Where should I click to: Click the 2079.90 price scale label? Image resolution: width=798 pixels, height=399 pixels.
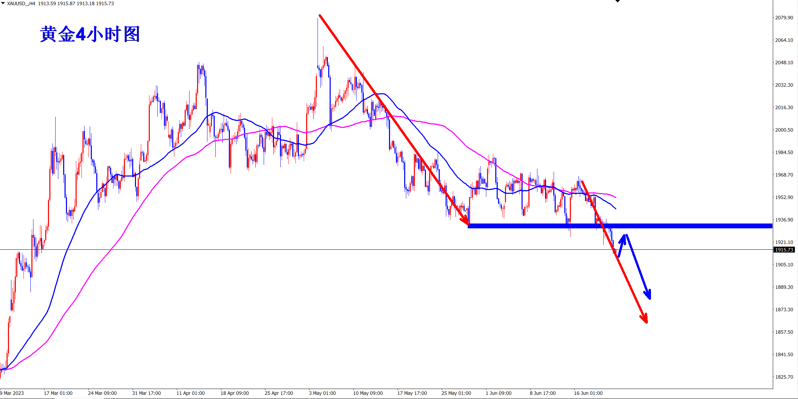tap(784, 18)
